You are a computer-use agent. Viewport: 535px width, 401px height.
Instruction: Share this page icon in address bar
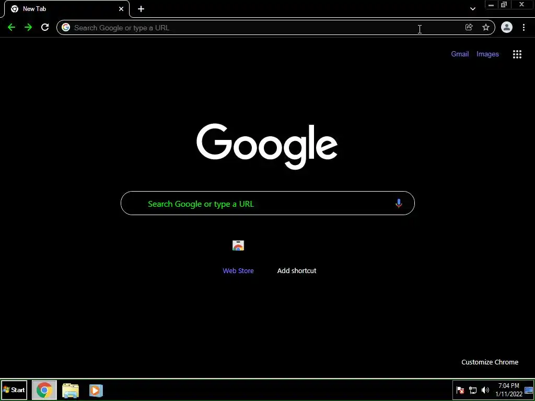pyautogui.click(x=469, y=27)
